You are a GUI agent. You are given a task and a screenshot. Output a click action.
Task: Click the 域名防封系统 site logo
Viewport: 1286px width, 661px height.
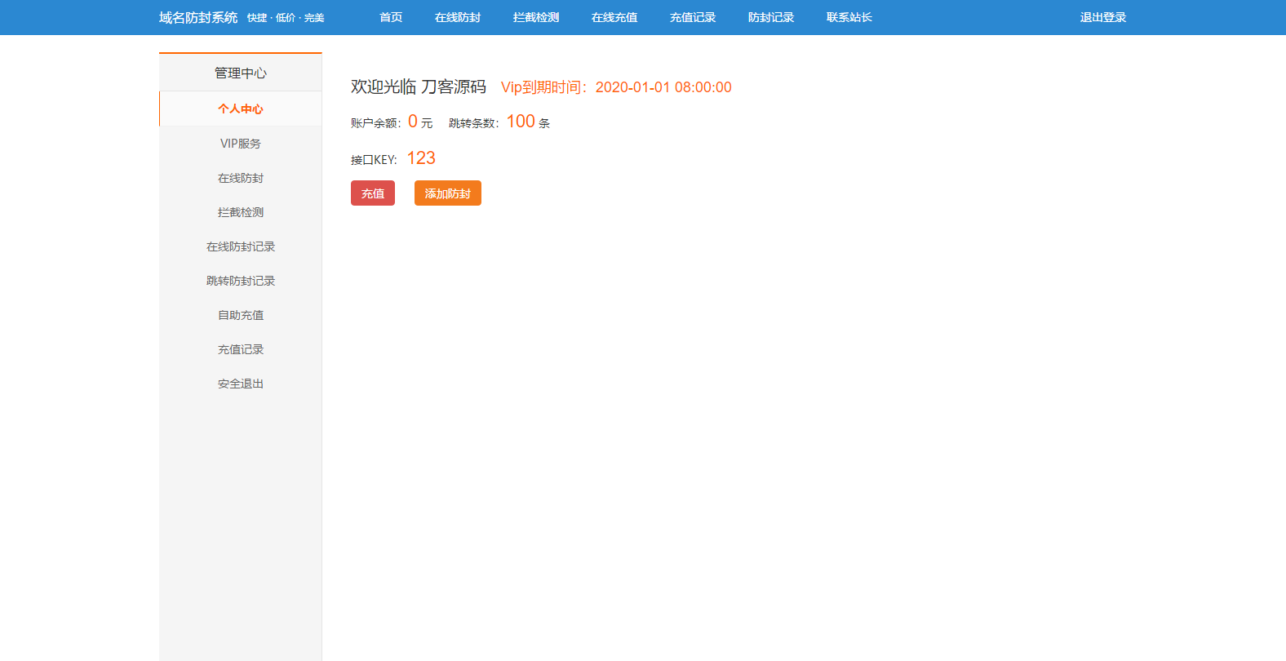click(198, 17)
